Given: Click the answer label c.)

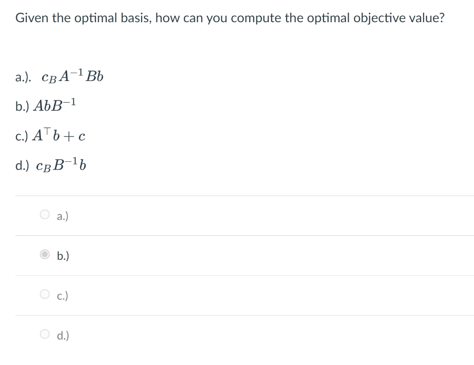Looking at the screenshot, I should [x=62, y=295].
